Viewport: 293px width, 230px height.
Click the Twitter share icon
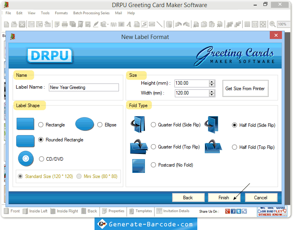[239, 211]
